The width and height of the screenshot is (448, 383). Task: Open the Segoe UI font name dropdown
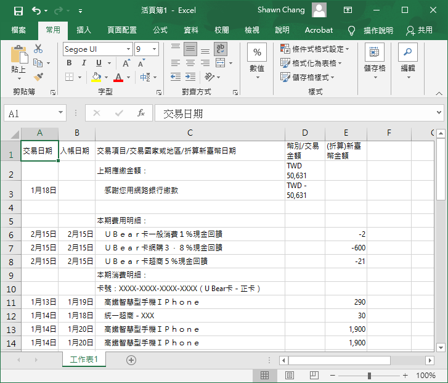129,49
